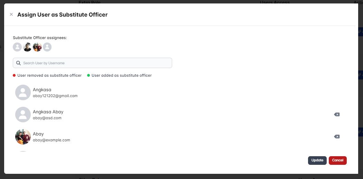This screenshot has height=179, width=363.
Task: Select the dark-haired person assignee avatar
Action: pyautogui.click(x=27, y=47)
